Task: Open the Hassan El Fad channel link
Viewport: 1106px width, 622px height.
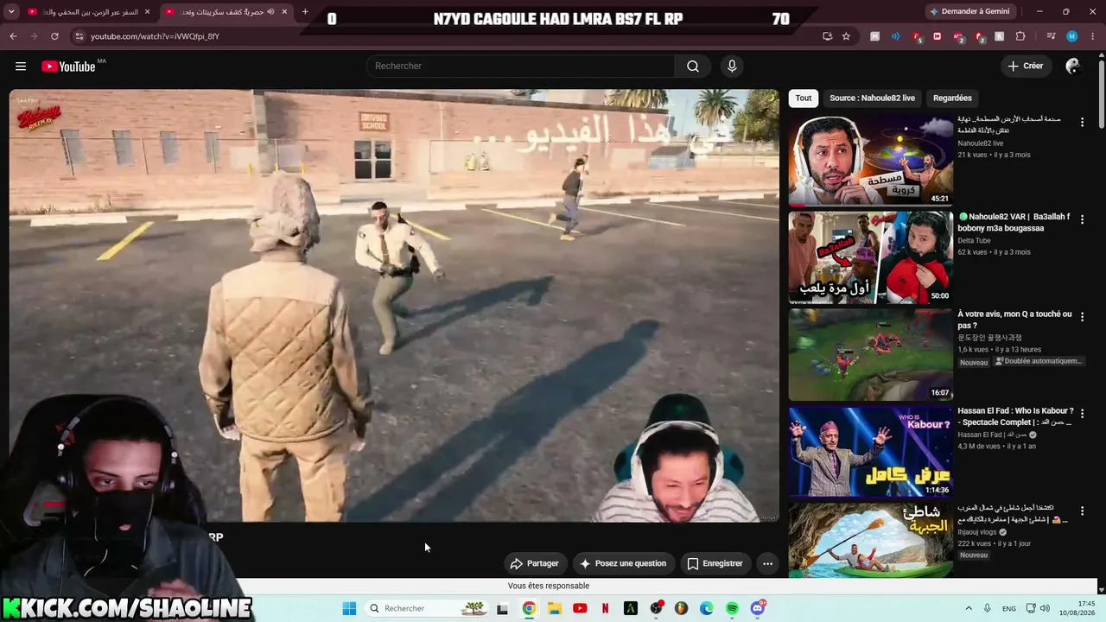Action: tap(991, 435)
